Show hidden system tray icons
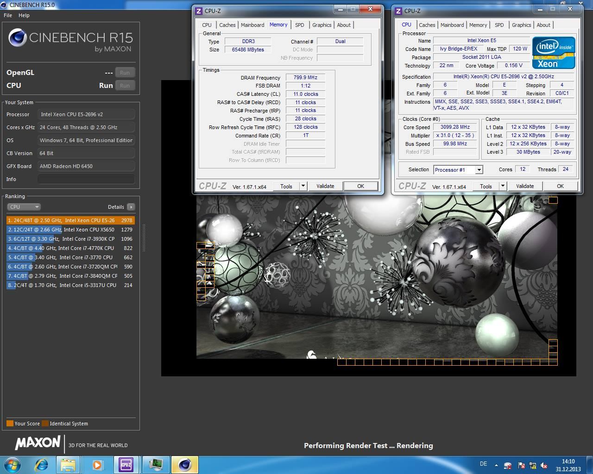 point(496,466)
